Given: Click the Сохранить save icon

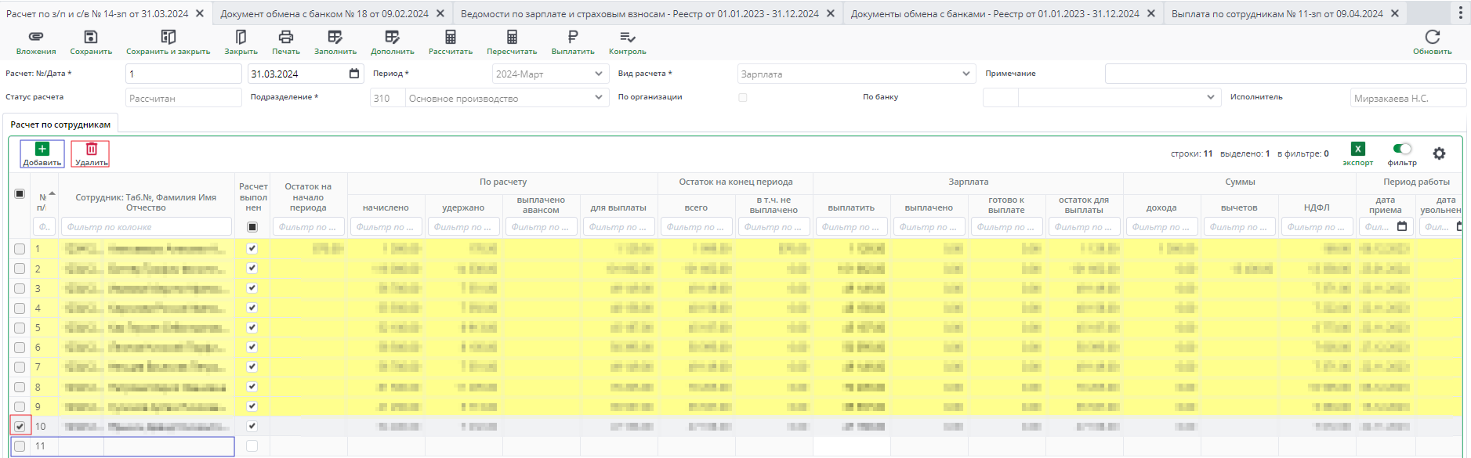Looking at the screenshot, I should (x=91, y=38).
